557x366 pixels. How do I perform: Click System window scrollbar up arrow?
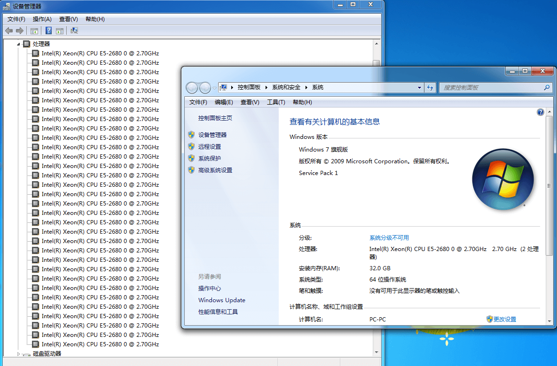pos(549,112)
